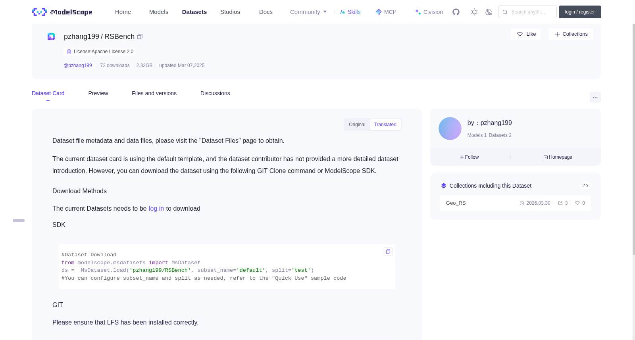Select the Files and versions tab
The width and height of the screenshot is (635, 340).
[154, 93]
